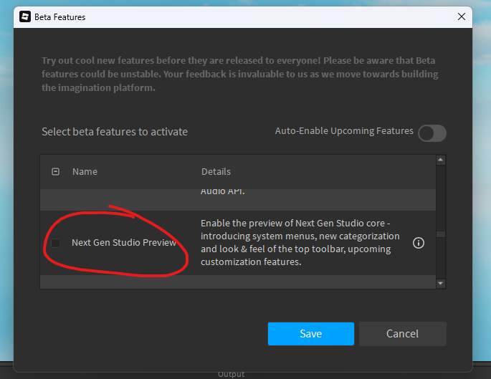This screenshot has height=379, width=491.
Task: Switch to the Output panel tab
Action: click(x=231, y=375)
